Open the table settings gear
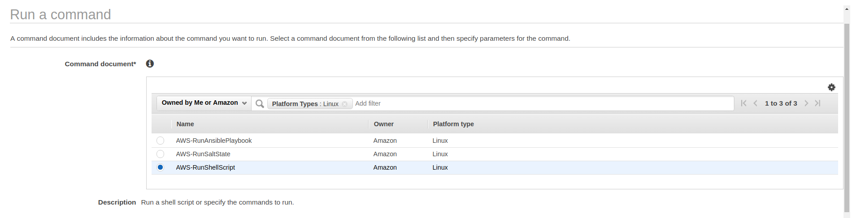Image resolution: width=852 pixels, height=218 pixels. coord(831,87)
